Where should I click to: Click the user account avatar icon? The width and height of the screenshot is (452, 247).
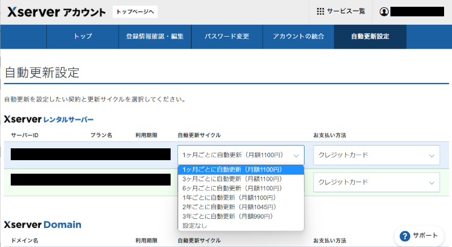click(384, 11)
